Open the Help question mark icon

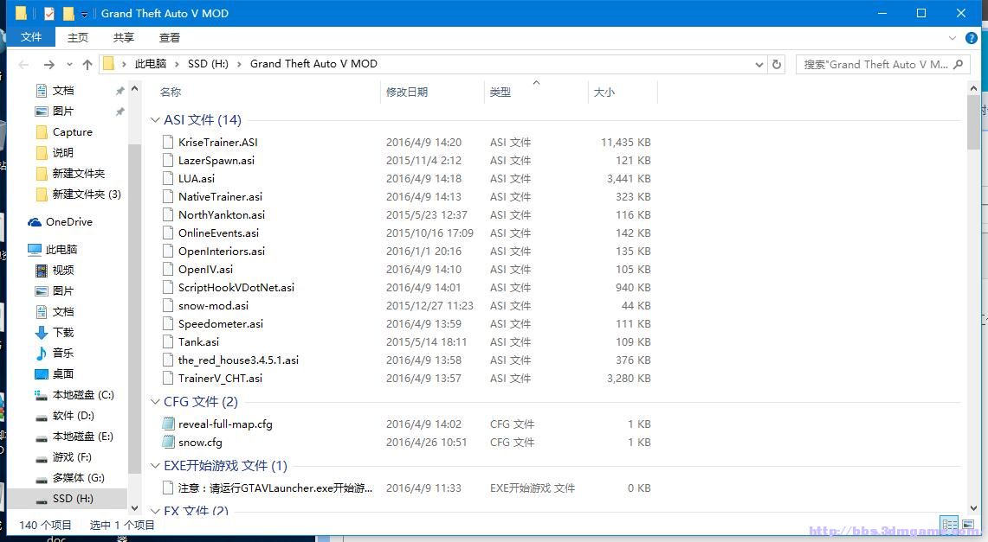coord(972,38)
